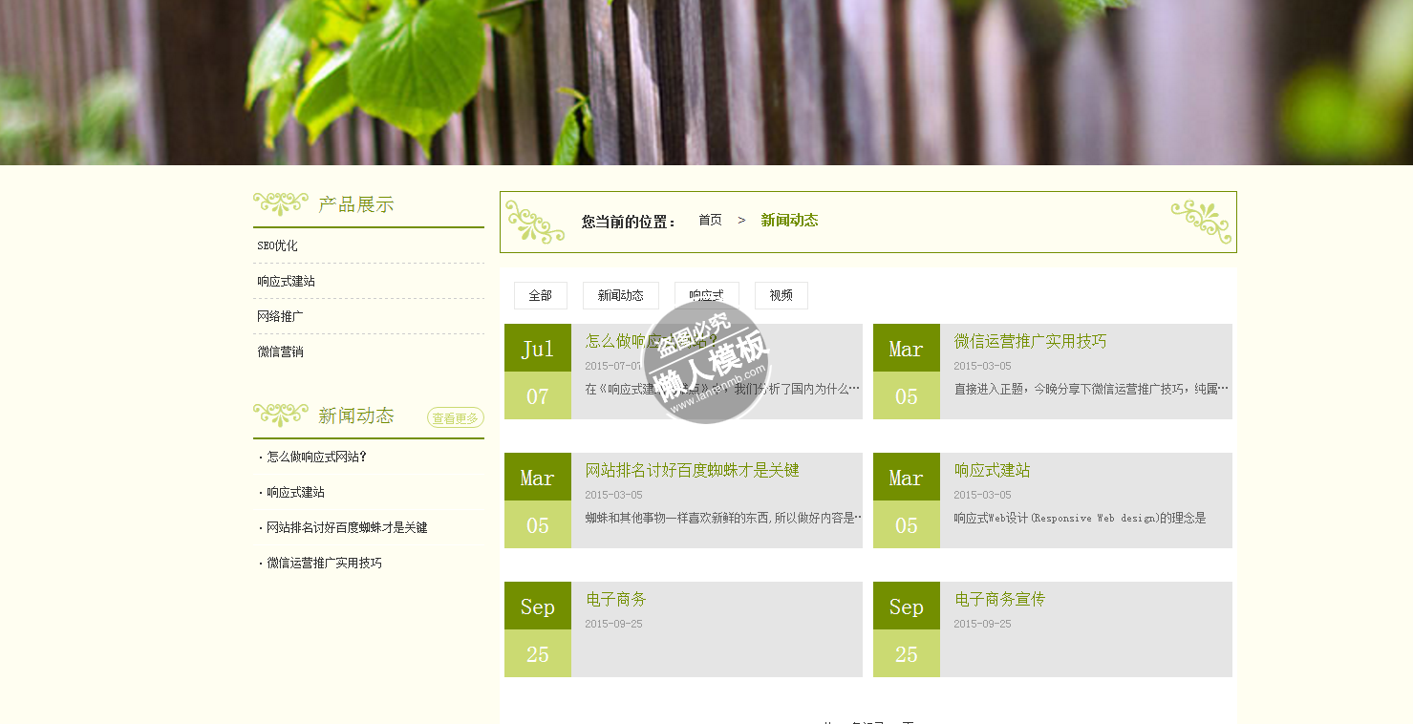Open sidebar news item 微信运营推广实用技巧
The height and width of the screenshot is (724, 1413).
point(324,563)
